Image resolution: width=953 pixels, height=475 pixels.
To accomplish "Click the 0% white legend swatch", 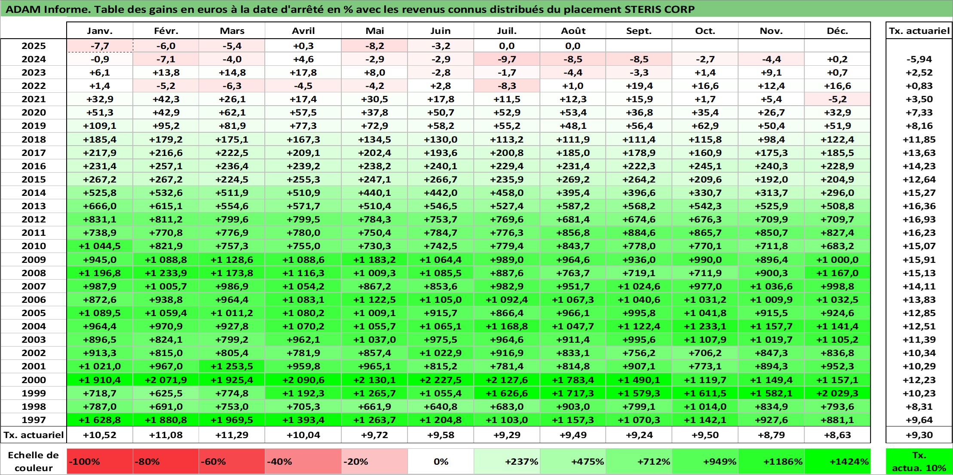I will pos(441,462).
